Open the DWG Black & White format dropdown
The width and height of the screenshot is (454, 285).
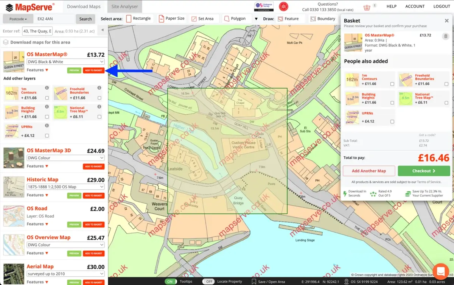click(65, 62)
